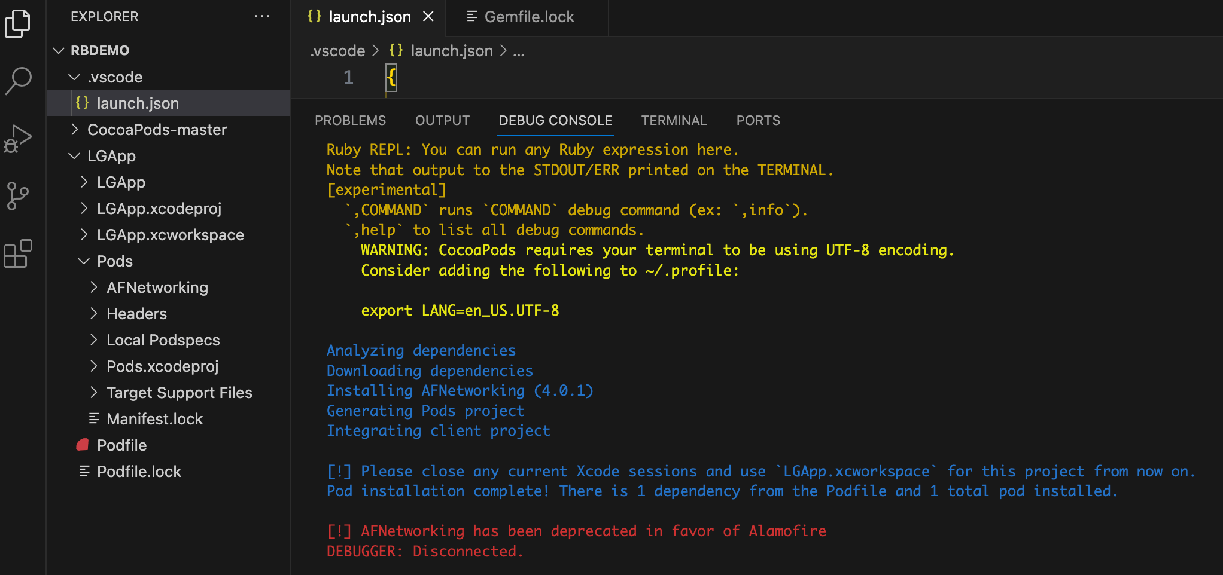Open the Extensions view
1223x575 pixels.
18,254
